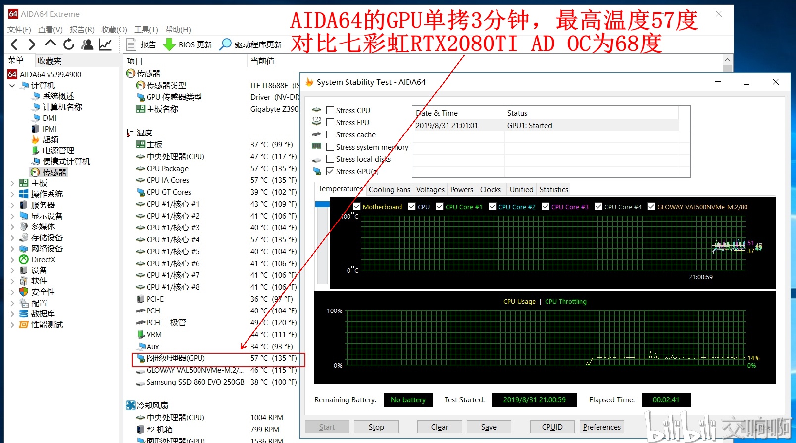
Task: Enable the Stress FPU checkbox
Action: 330,122
